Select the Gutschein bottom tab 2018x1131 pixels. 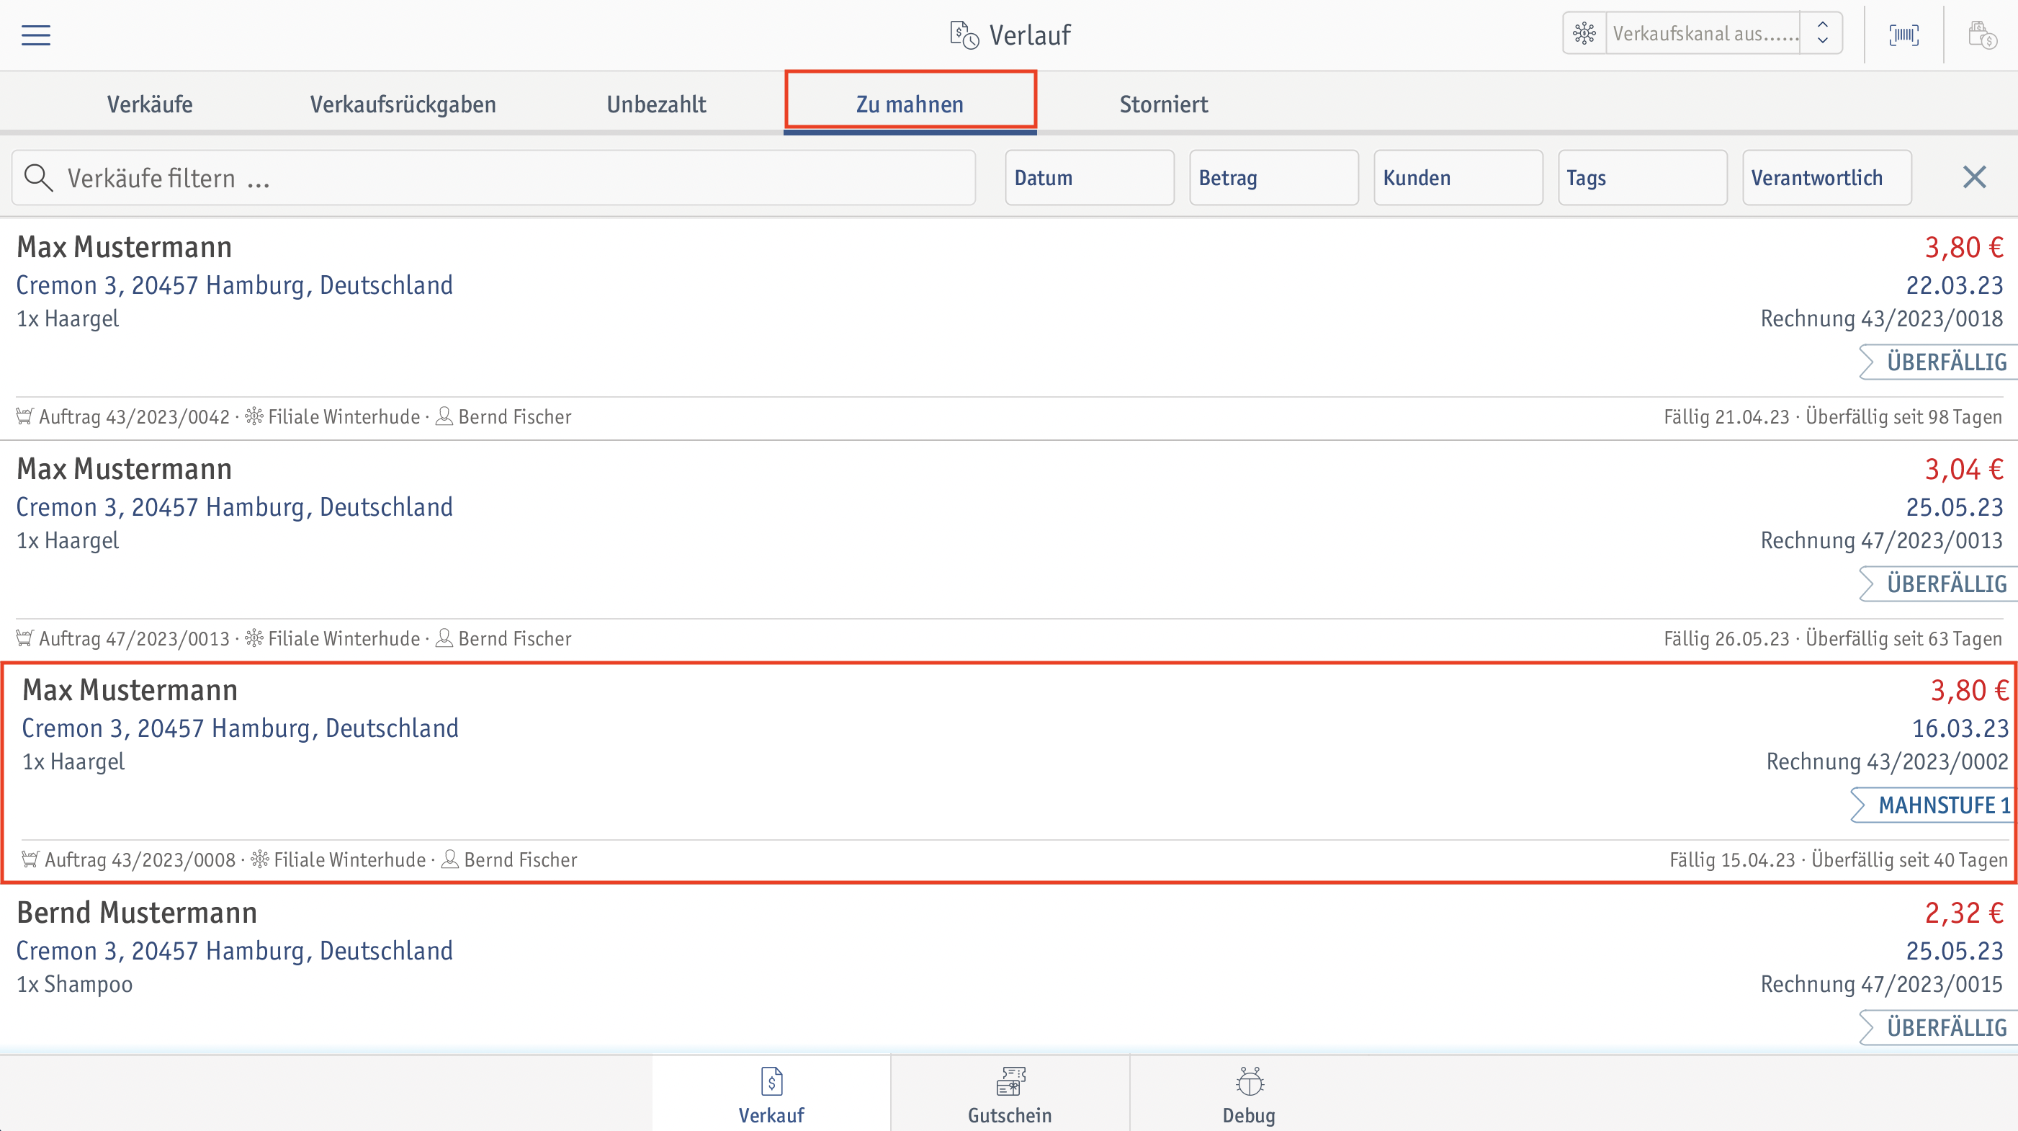tap(1010, 1094)
